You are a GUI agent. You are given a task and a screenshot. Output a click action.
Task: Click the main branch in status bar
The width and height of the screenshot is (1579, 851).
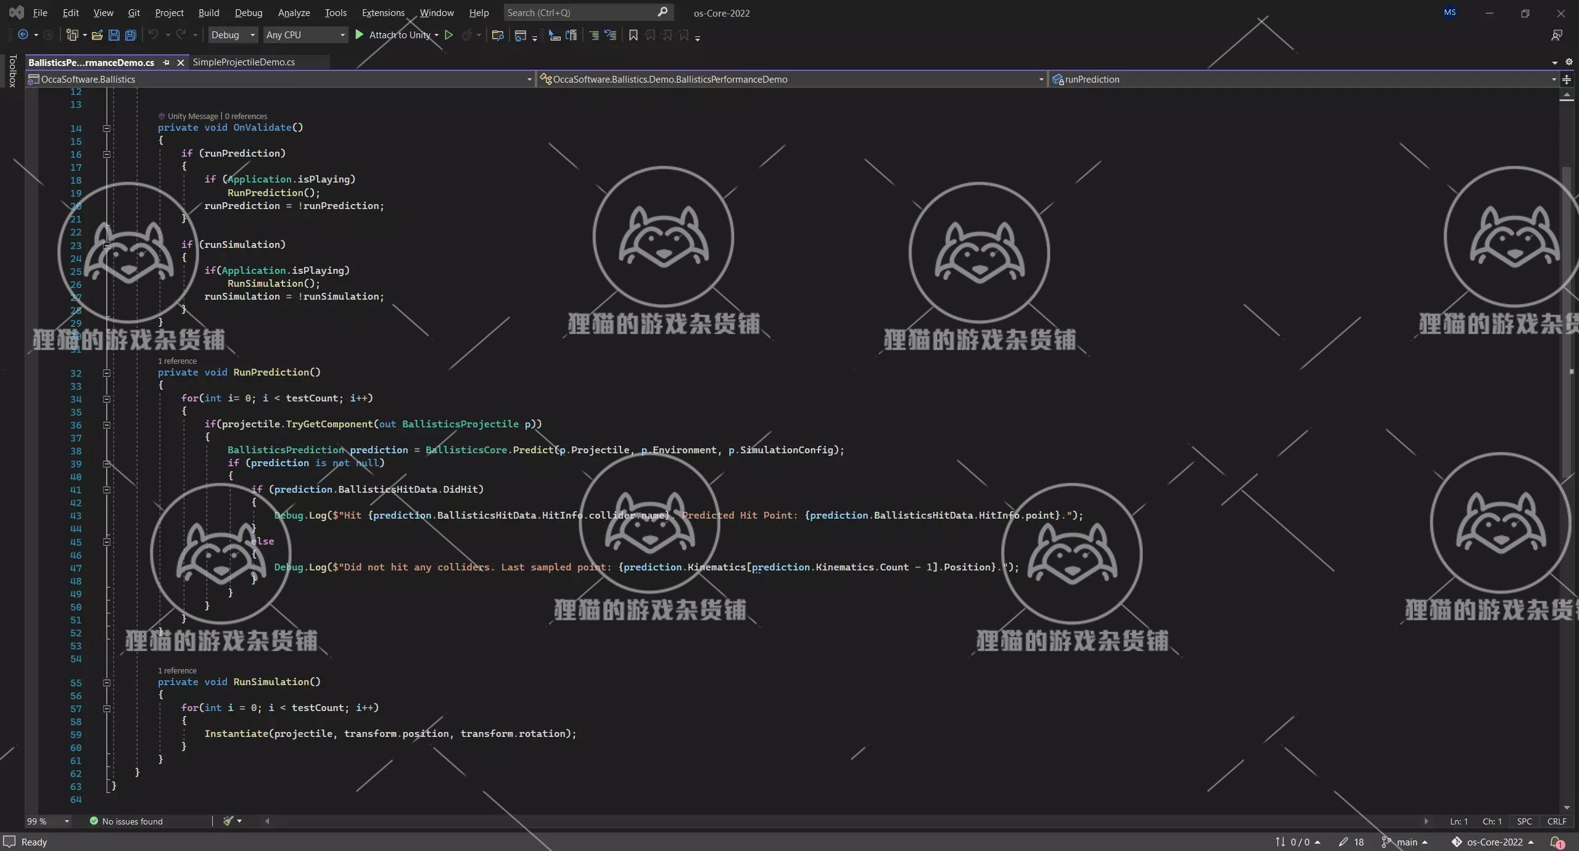click(1406, 842)
